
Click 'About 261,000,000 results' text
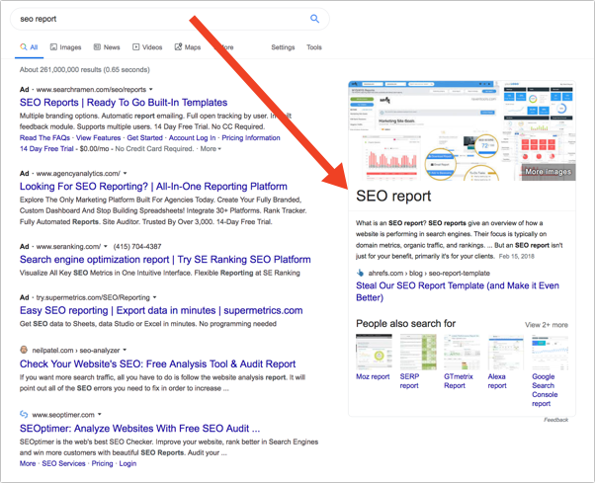click(x=85, y=70)
